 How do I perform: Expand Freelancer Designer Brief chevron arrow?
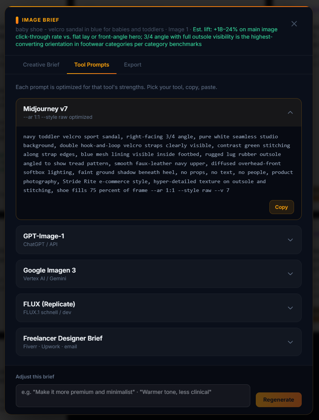(x=290, y=342)
